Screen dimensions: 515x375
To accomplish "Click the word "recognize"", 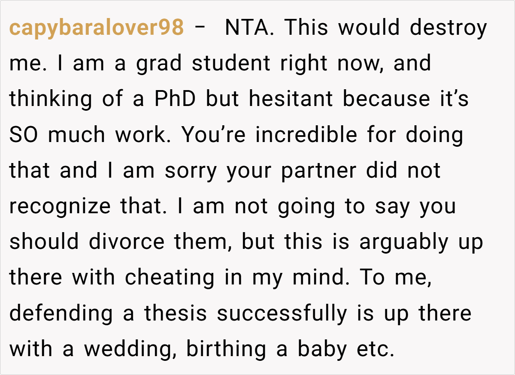I will point(60,206).
